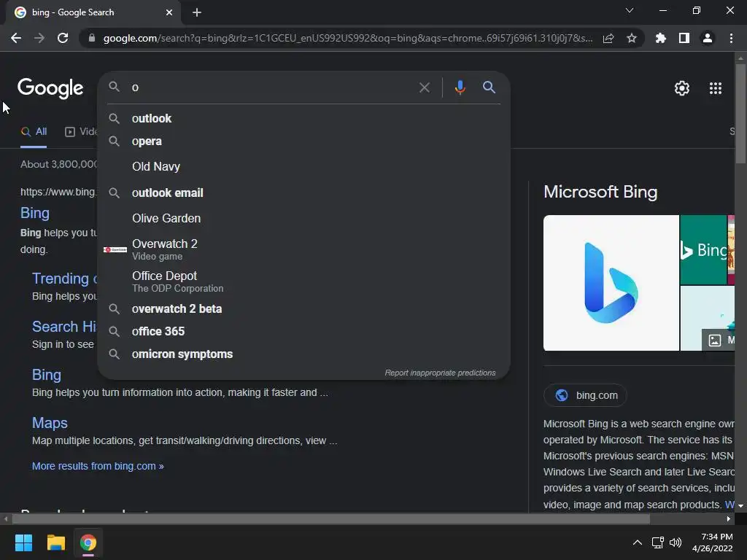
Task: Open a new tab with the plus button
Action: tap(197, 12)
